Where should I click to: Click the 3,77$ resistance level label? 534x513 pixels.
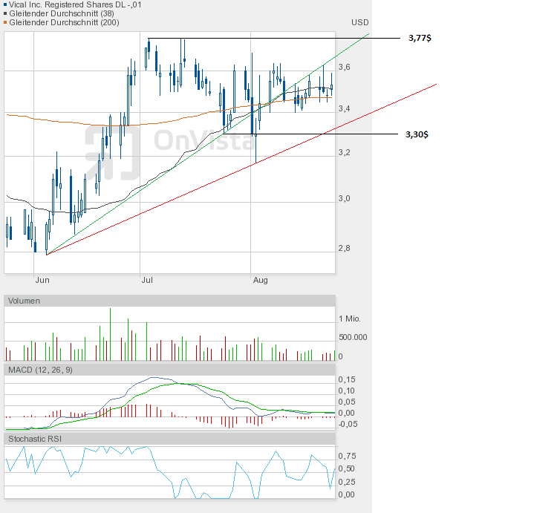click(419, 38)
